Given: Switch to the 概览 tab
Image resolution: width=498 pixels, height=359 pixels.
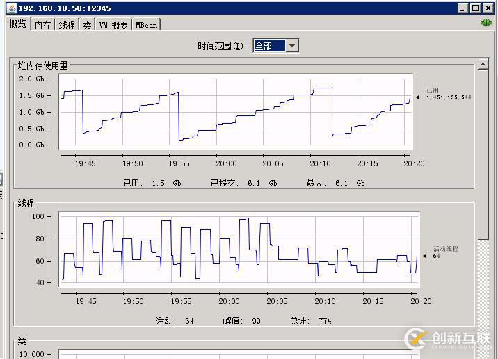Looking at the screenshot, I should [18, 24].
